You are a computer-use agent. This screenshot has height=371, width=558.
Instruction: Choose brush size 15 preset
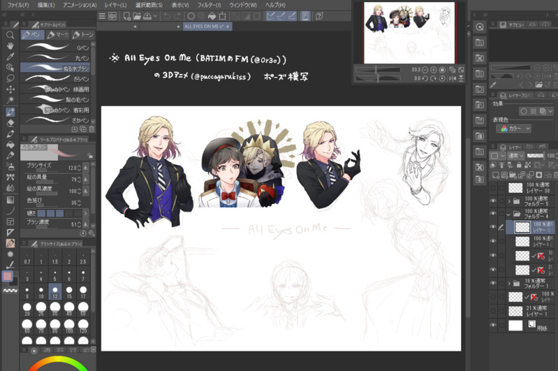click(69, 292)
